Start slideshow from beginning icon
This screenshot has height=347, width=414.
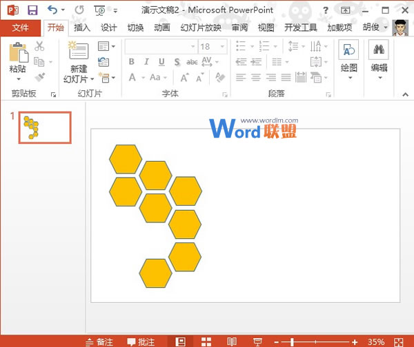(x=99, y=10)
